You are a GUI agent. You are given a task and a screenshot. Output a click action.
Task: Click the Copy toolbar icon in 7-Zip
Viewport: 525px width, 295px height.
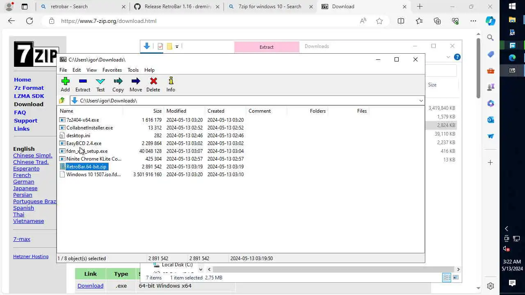click(x=118, y=84)
